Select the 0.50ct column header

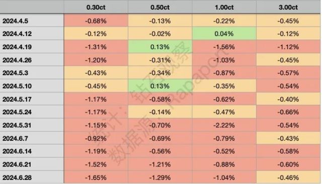pos(160,7)
